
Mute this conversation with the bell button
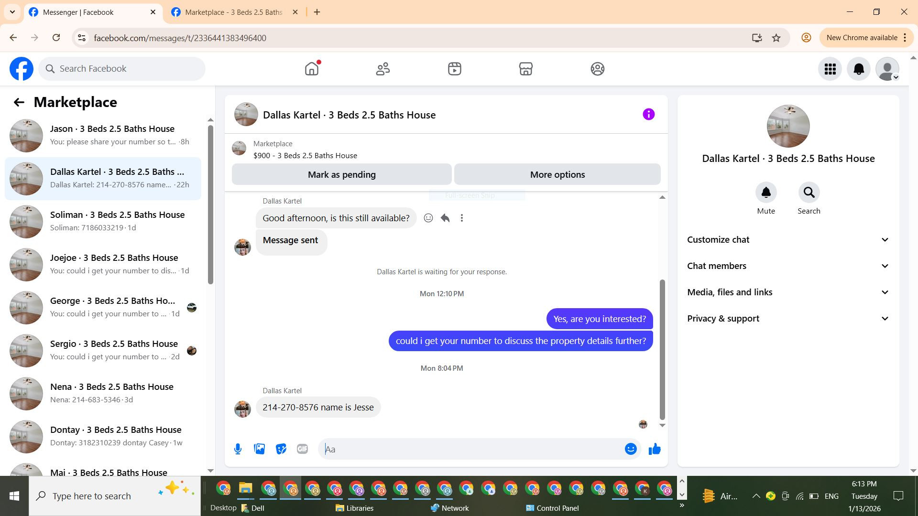tap(765, 193)
